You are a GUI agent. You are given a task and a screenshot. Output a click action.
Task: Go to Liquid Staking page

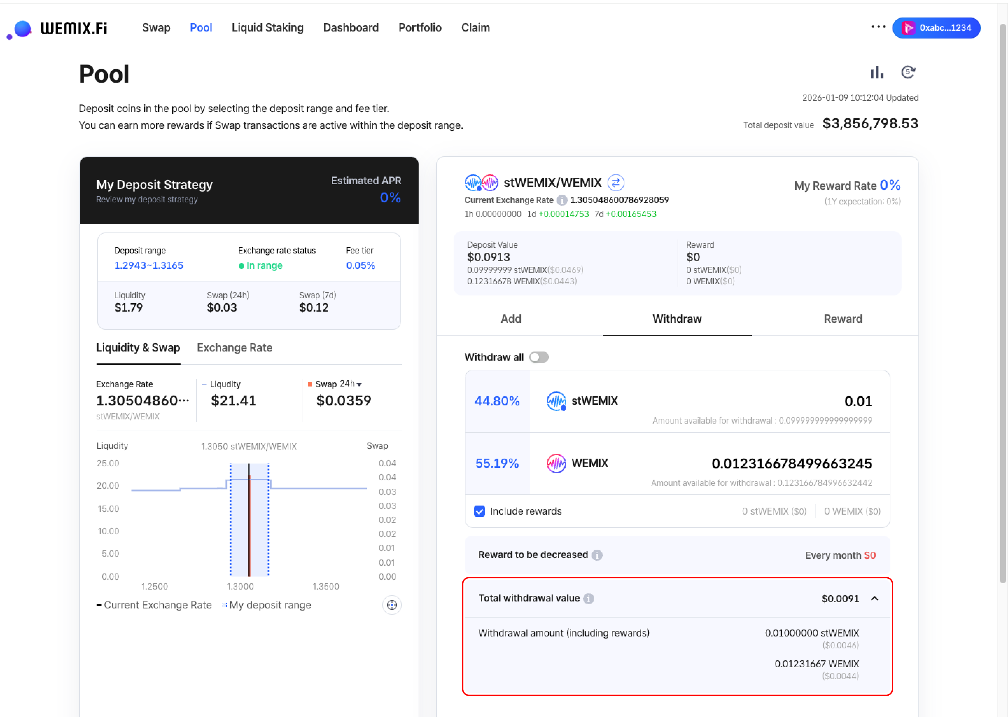pos(267,28)
